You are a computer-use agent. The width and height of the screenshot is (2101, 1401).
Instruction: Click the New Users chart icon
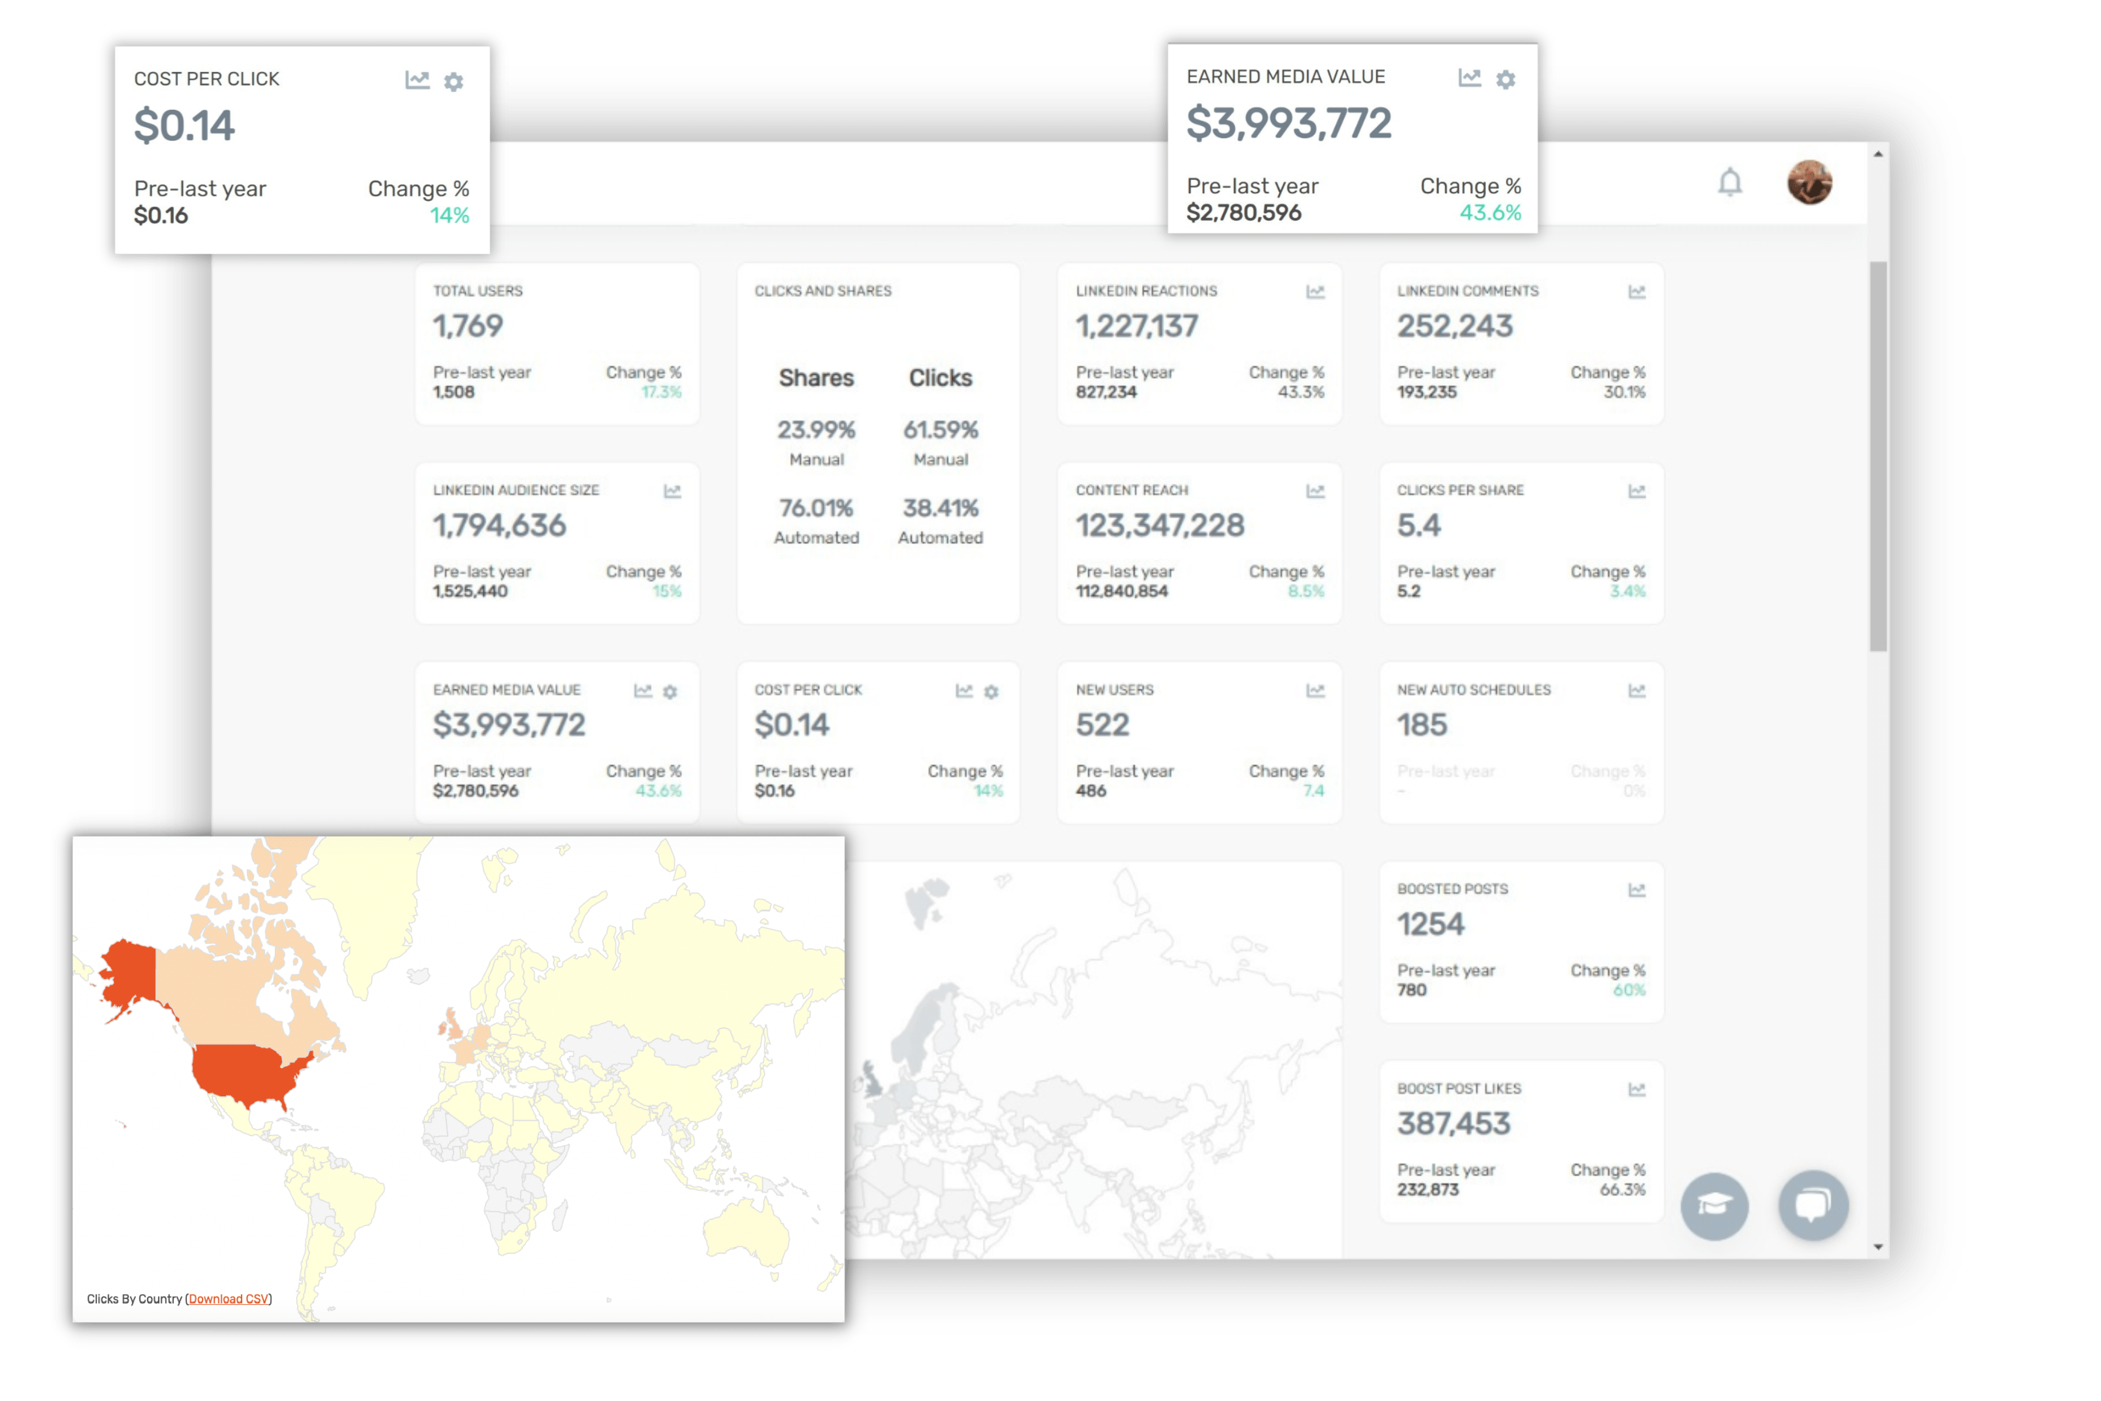click(1315, 691)
